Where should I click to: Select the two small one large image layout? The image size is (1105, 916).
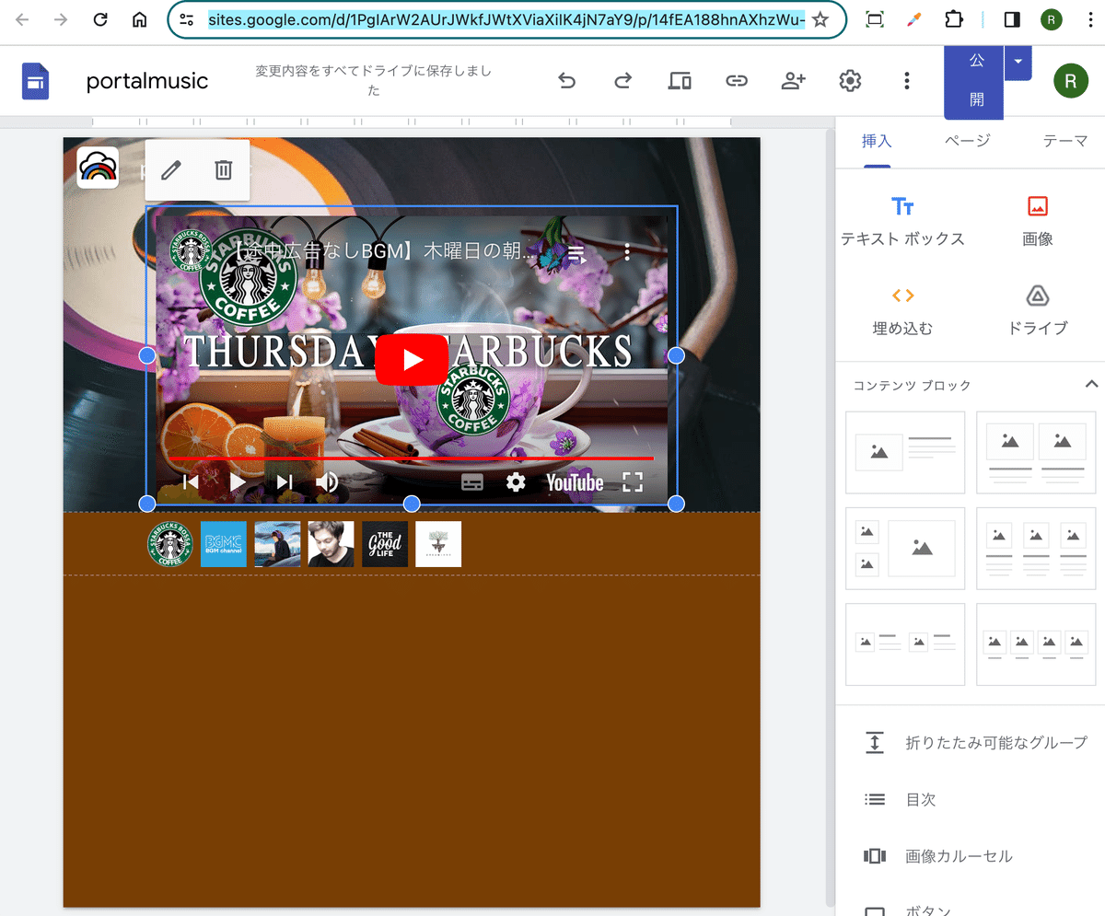(x=905, y=548)
